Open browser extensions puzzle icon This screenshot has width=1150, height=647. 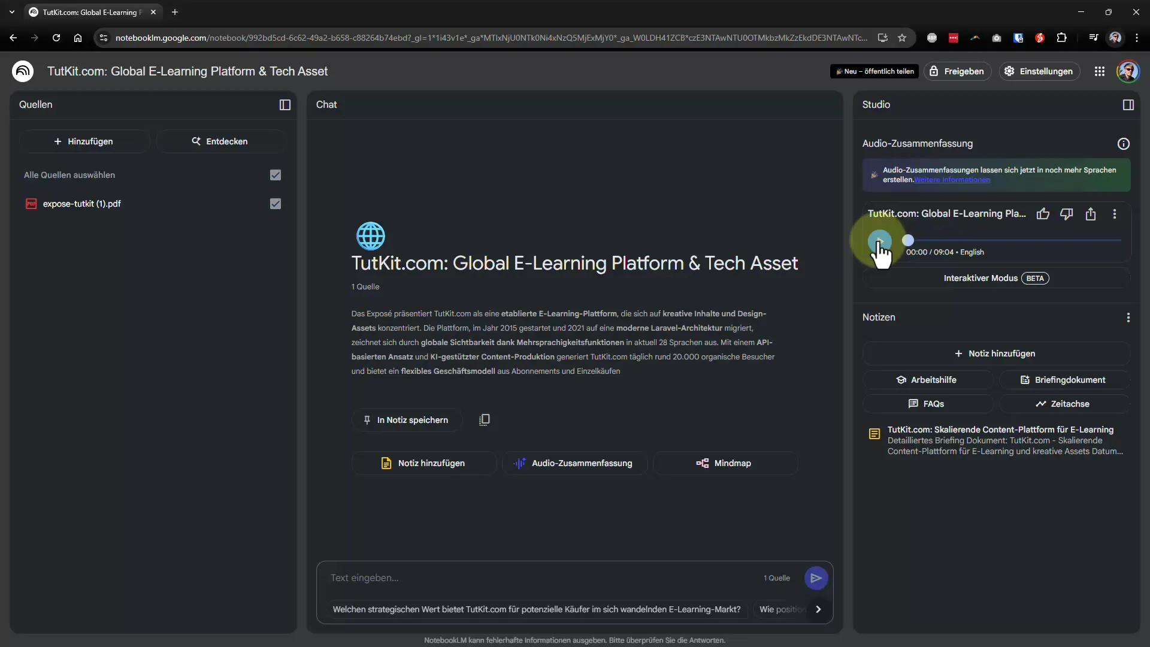pos(1061,38)
